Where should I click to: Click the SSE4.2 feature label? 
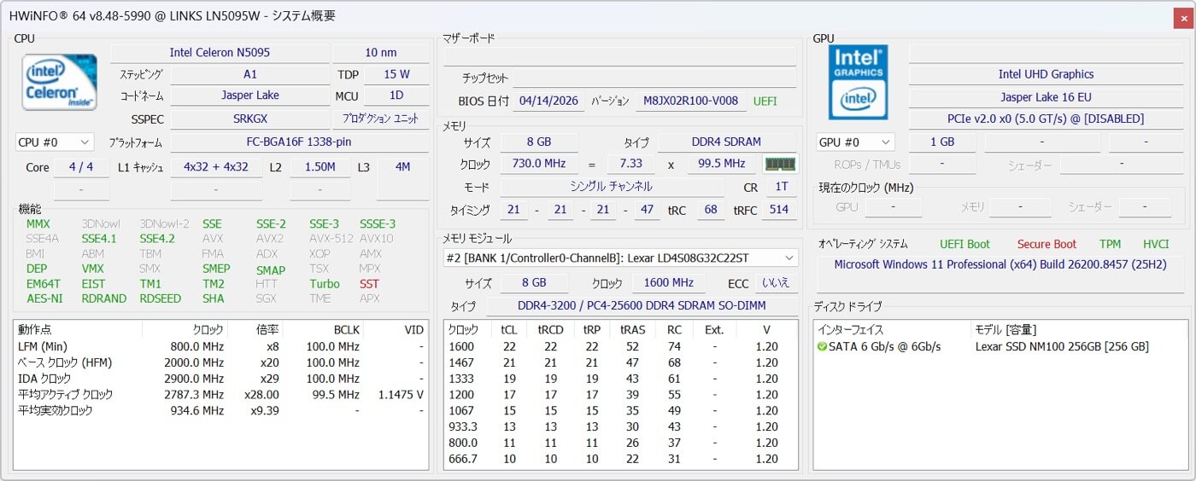pos(157,239)
